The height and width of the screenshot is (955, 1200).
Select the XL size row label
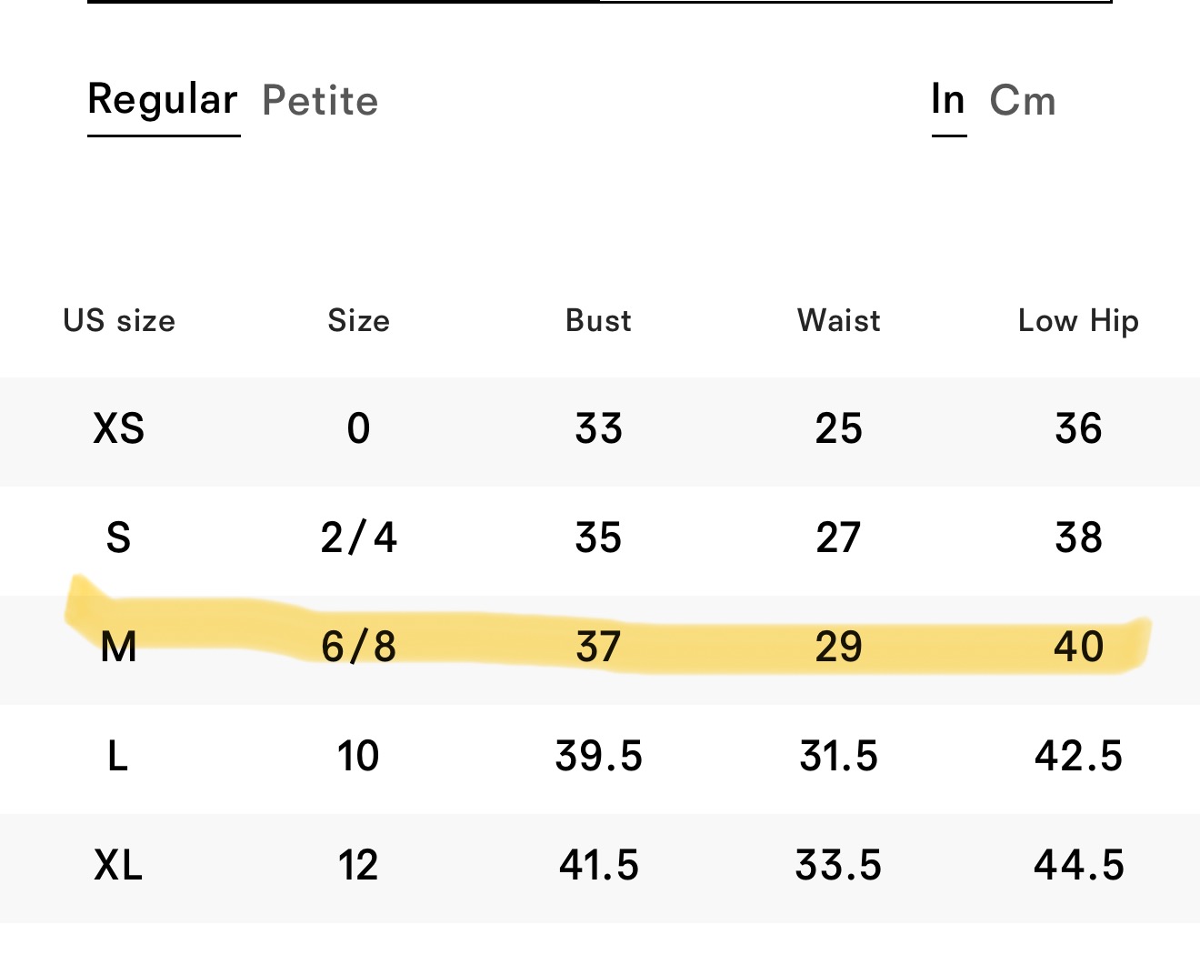coord(119,865)
